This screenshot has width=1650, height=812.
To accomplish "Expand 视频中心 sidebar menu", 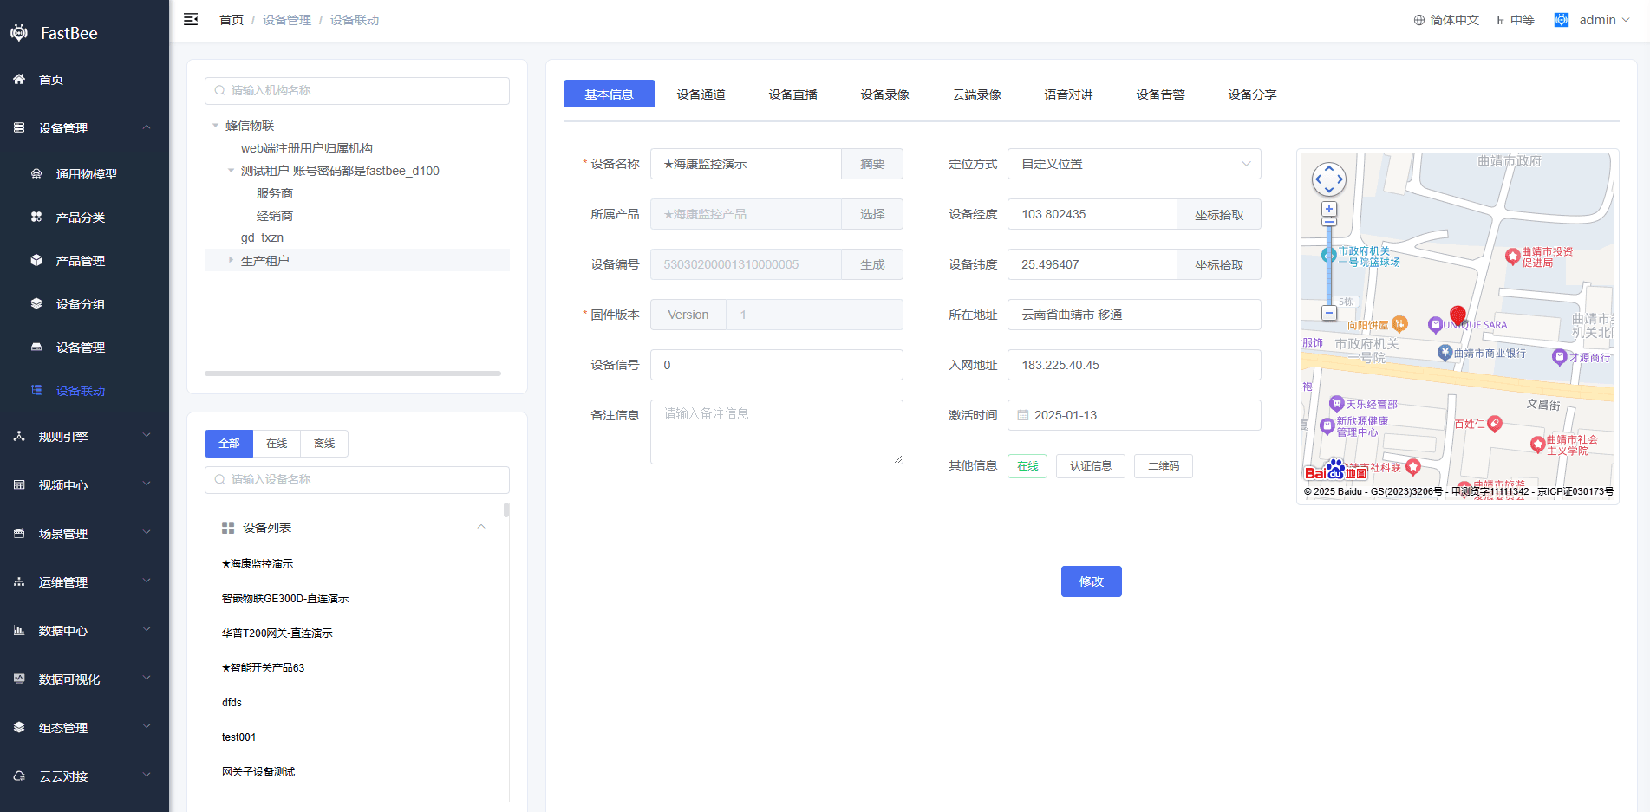I will [x=85, y=485].
